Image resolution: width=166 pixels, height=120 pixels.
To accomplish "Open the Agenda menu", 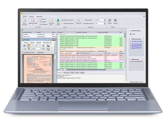I will 32,16.
